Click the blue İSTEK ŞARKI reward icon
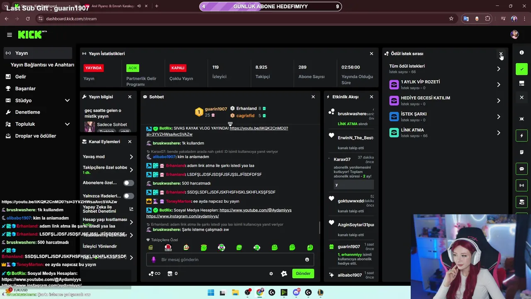This screenshot has height=299, width=531. tap(394, 117)
